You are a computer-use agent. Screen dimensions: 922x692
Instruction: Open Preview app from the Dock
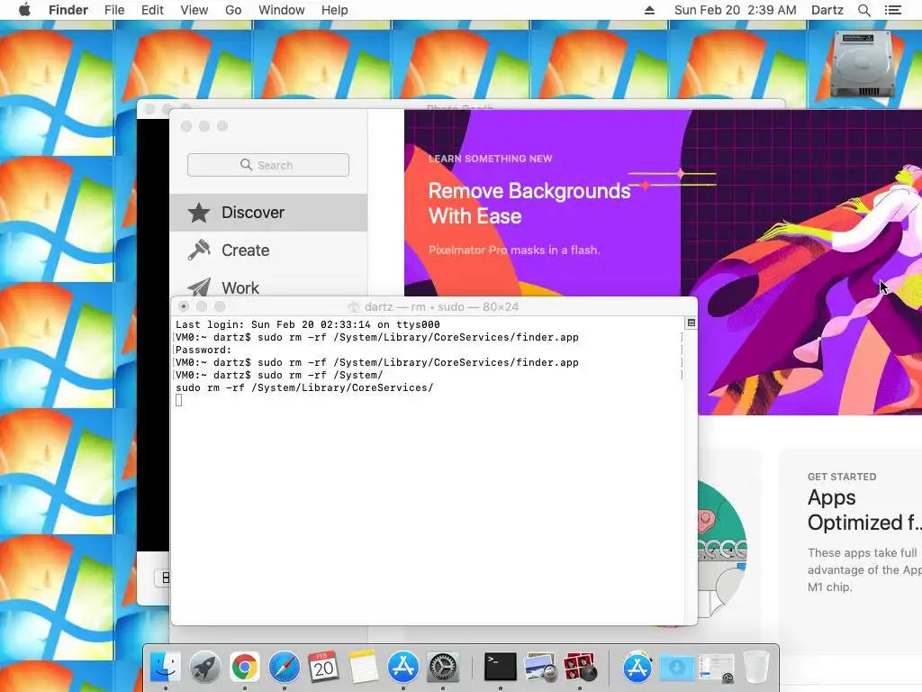(x=540, y=667)
